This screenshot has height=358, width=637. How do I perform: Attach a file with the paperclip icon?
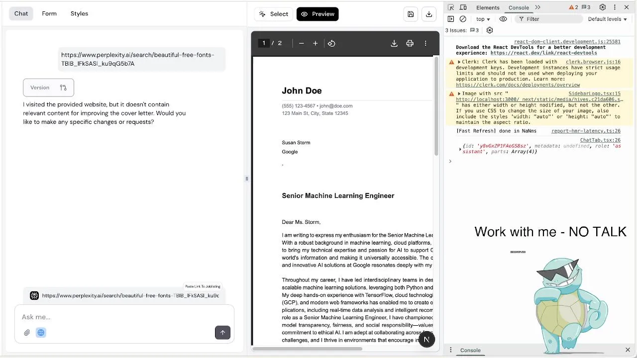(27, 333)
